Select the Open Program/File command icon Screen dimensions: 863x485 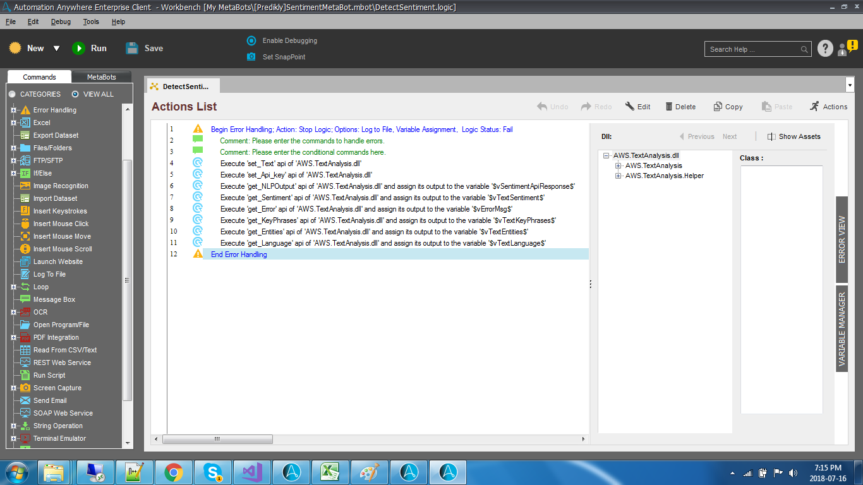pos(25,325)
